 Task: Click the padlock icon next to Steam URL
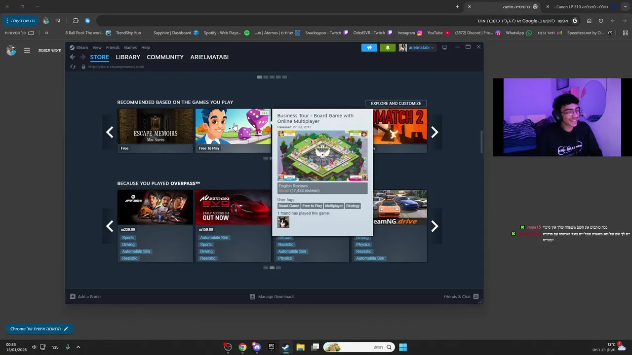click(83, 67)
